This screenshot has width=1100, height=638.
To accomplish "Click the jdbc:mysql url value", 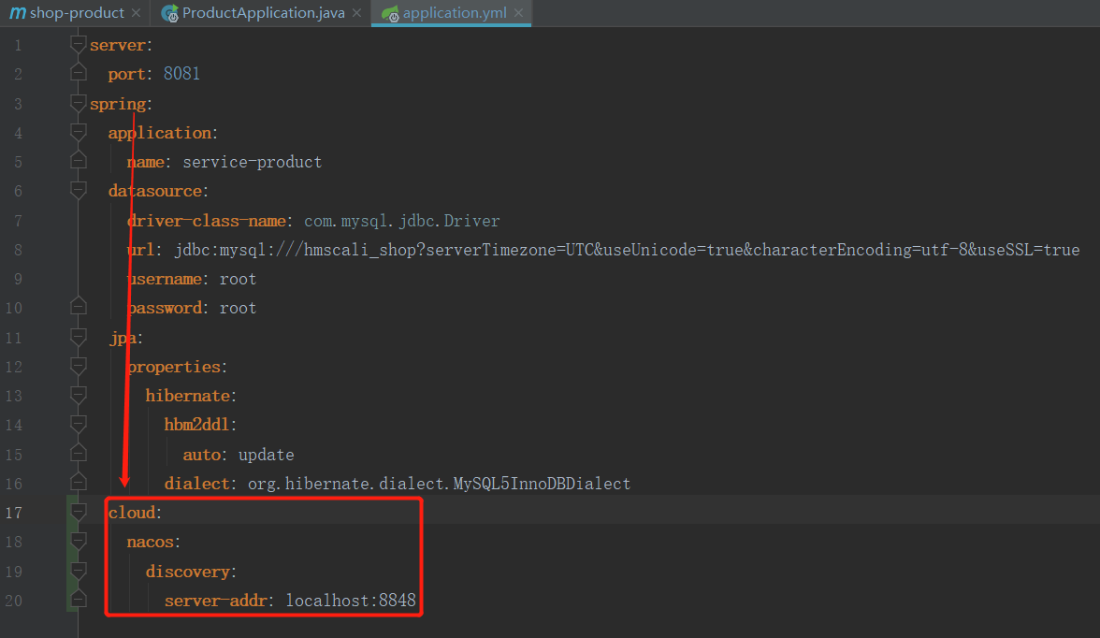I will tap(627, 250).
